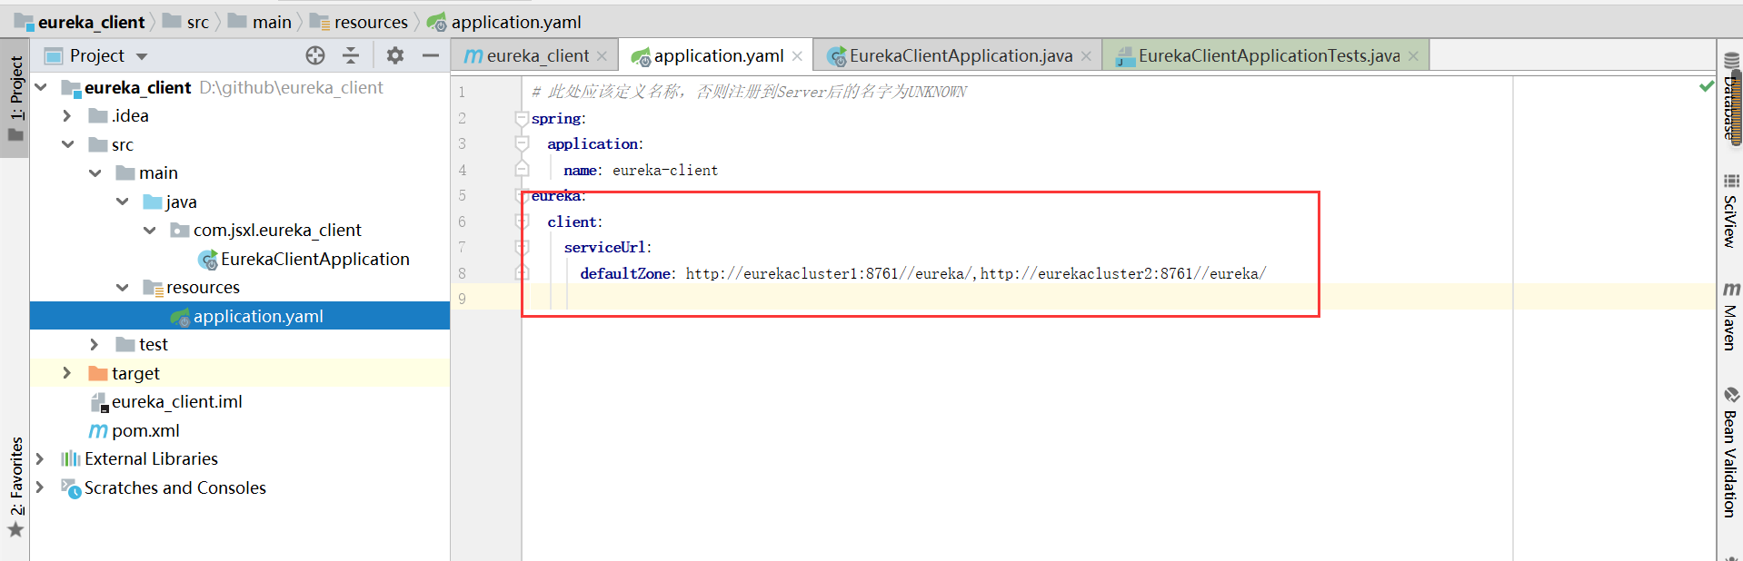
Task: Click the comment text on line 1
Action: pos(749,92)
